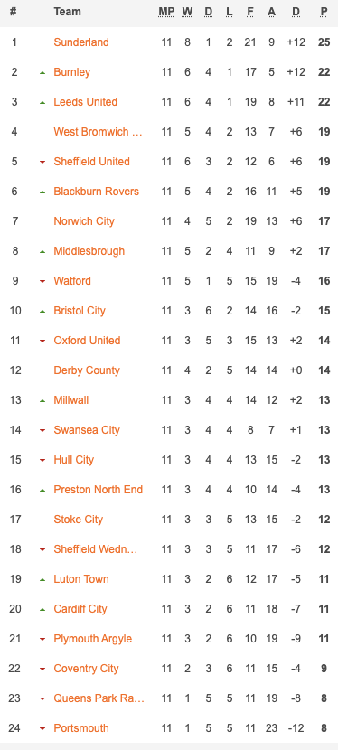Select the West Bromwich team link
This screenshot has width=338, height=750.
[98, 132]
